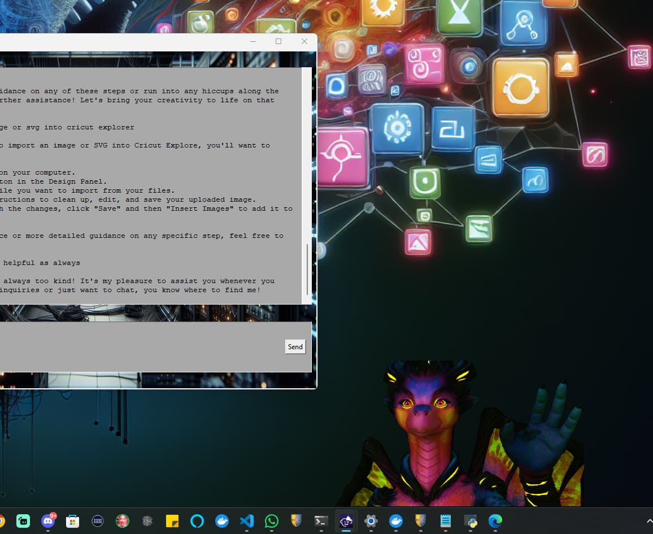Viewport: 653px width, 534px height.
Task: Click the line containing "more detailed guidance"
Action: [x=142, y=236]
